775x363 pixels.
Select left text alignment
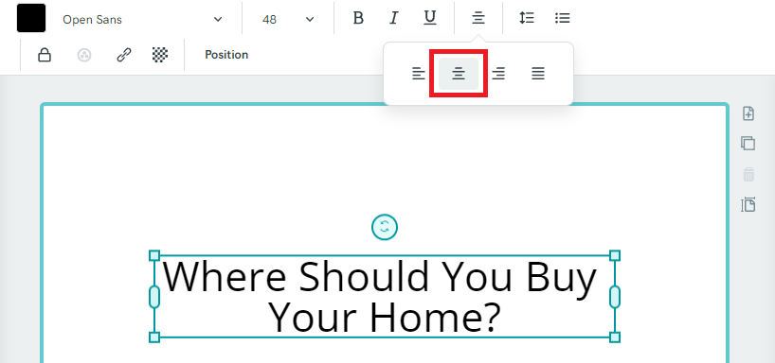pyautogui.click(x=419, y=74)
